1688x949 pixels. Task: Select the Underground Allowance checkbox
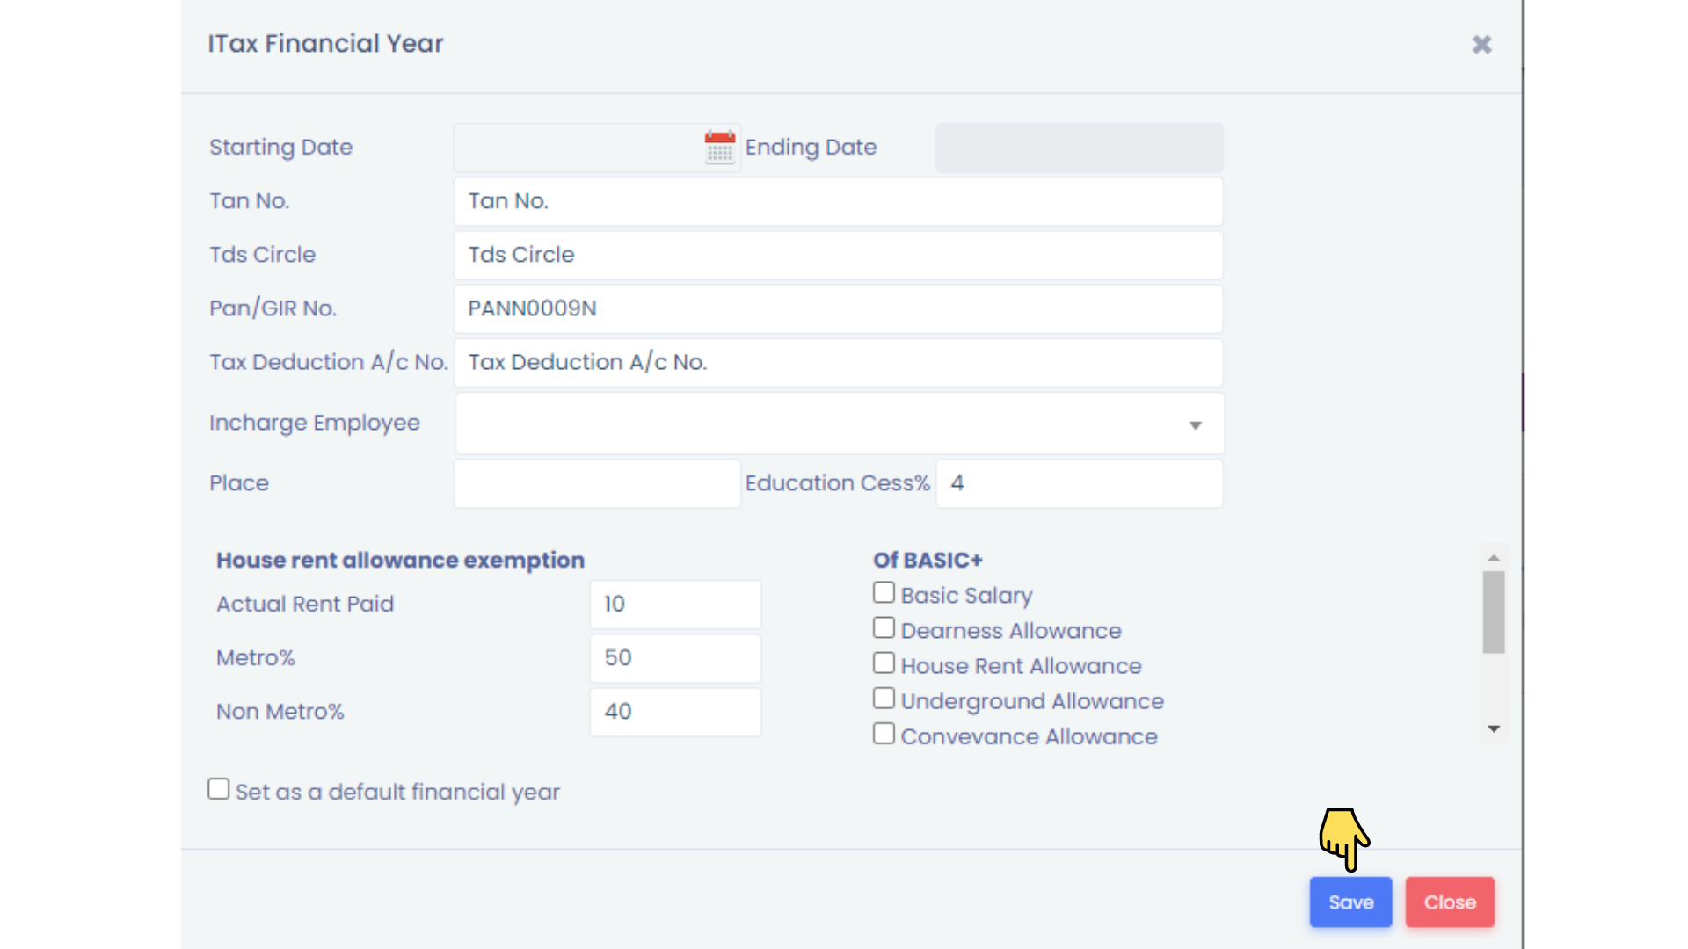point(884,699)
